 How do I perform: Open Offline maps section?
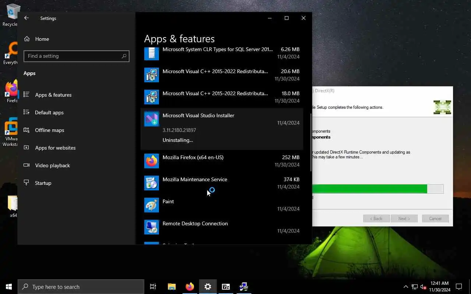click(x=50, y=130)
